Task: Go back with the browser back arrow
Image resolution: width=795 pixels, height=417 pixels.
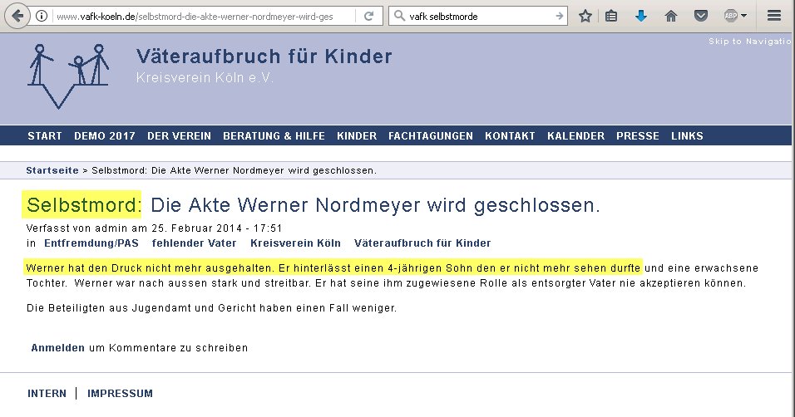Action: (x=17, y=17)
